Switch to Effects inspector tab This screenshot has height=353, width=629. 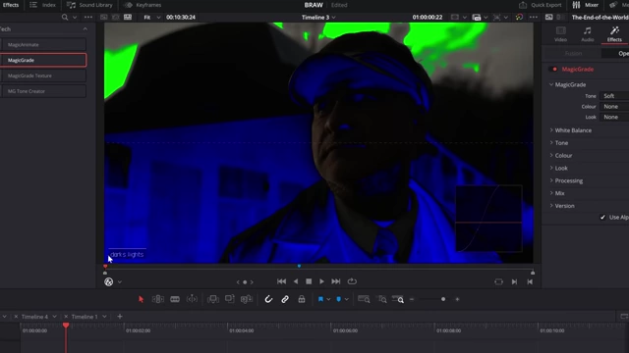[614, 34]
